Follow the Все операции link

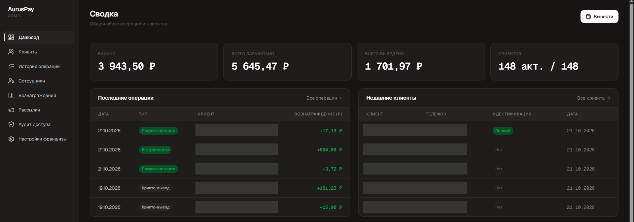324,98
